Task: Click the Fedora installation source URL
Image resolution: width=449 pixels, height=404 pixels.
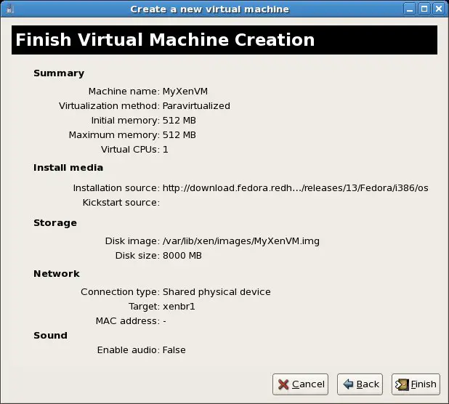Action: coord(295,188)
